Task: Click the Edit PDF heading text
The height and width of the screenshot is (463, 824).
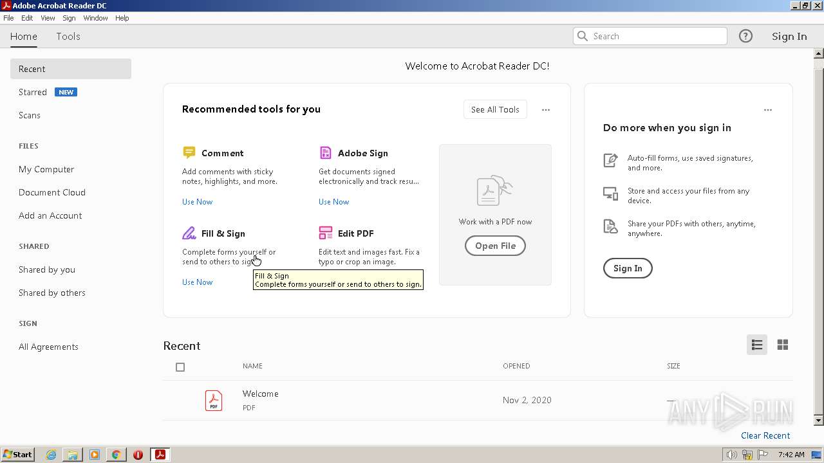Action: 355,233
